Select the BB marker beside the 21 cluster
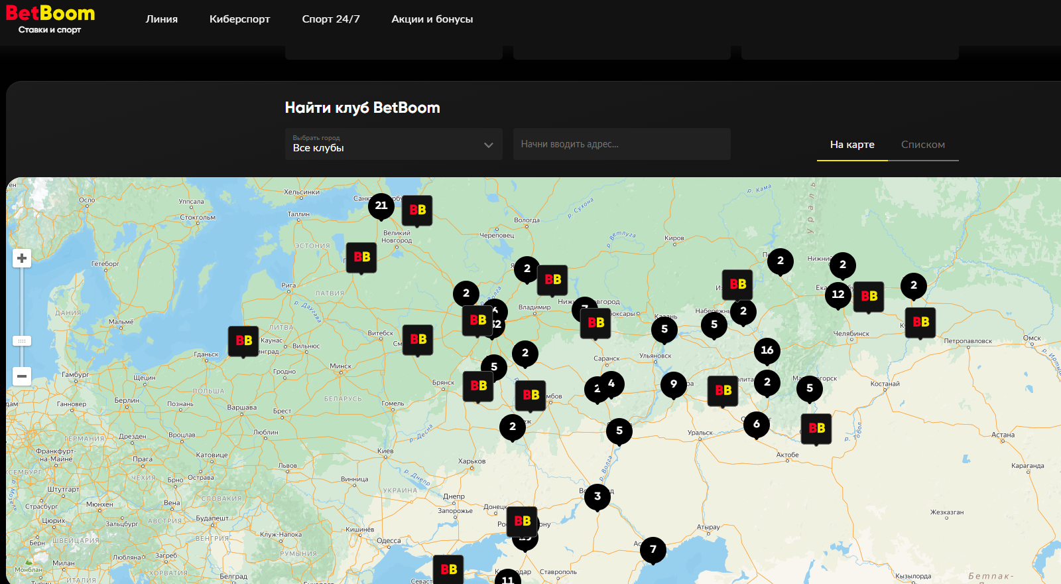Screen dimensions: 1061x584 tap(418, 210)
